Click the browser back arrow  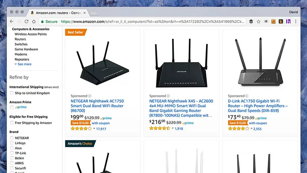click(x=11, y=22)
